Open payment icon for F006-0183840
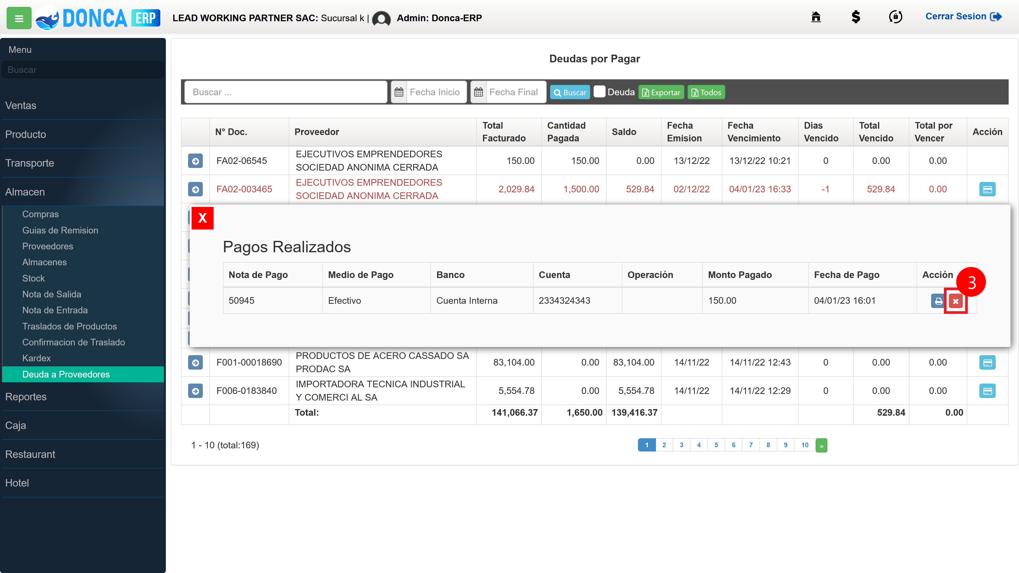 [987, 391]
